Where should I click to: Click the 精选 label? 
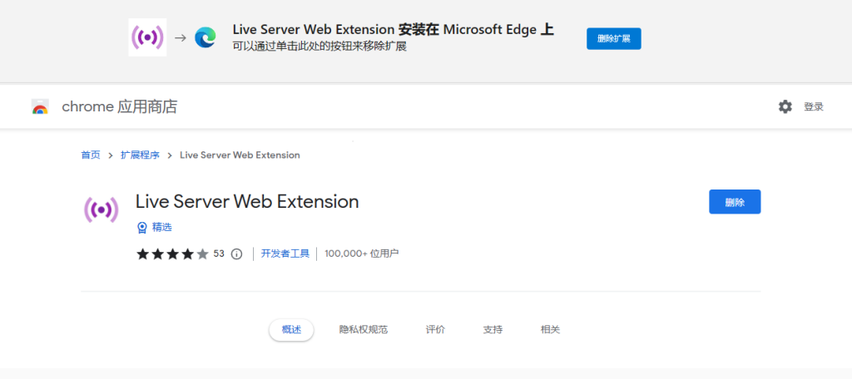(x=162, y=228)
